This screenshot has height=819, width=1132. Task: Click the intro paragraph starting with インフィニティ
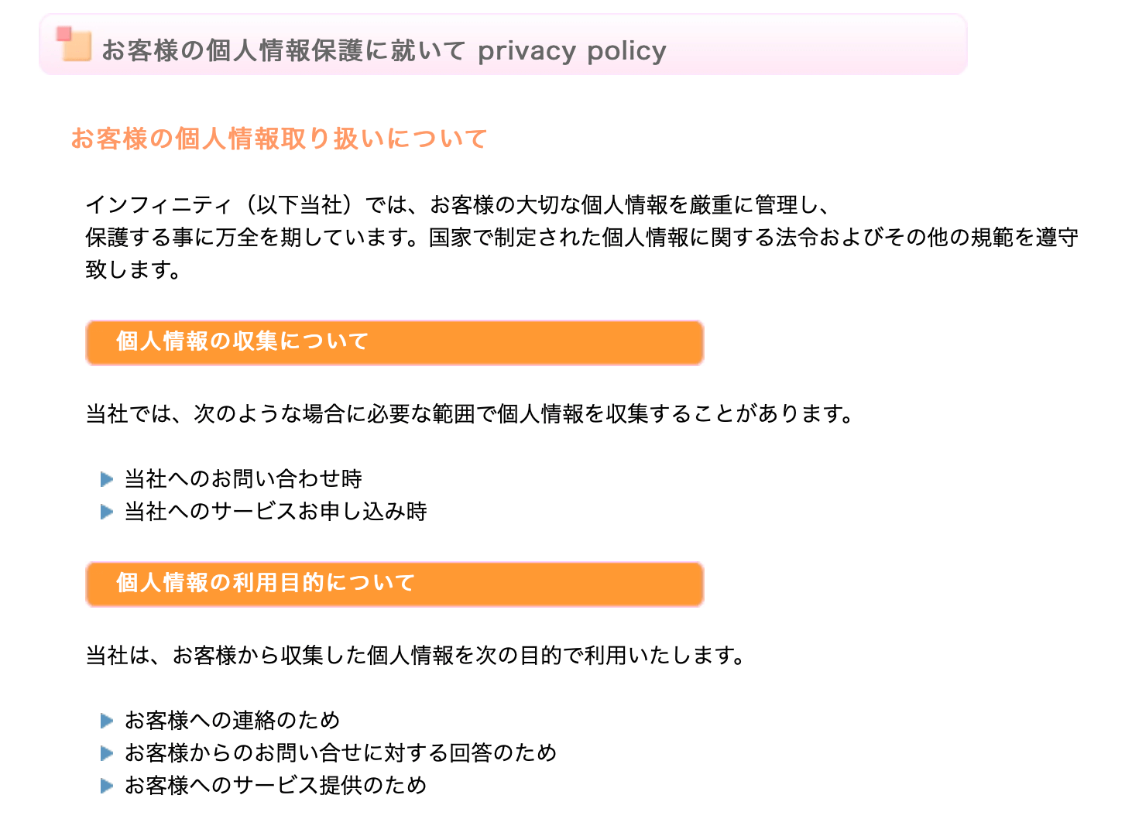point(581,238)
